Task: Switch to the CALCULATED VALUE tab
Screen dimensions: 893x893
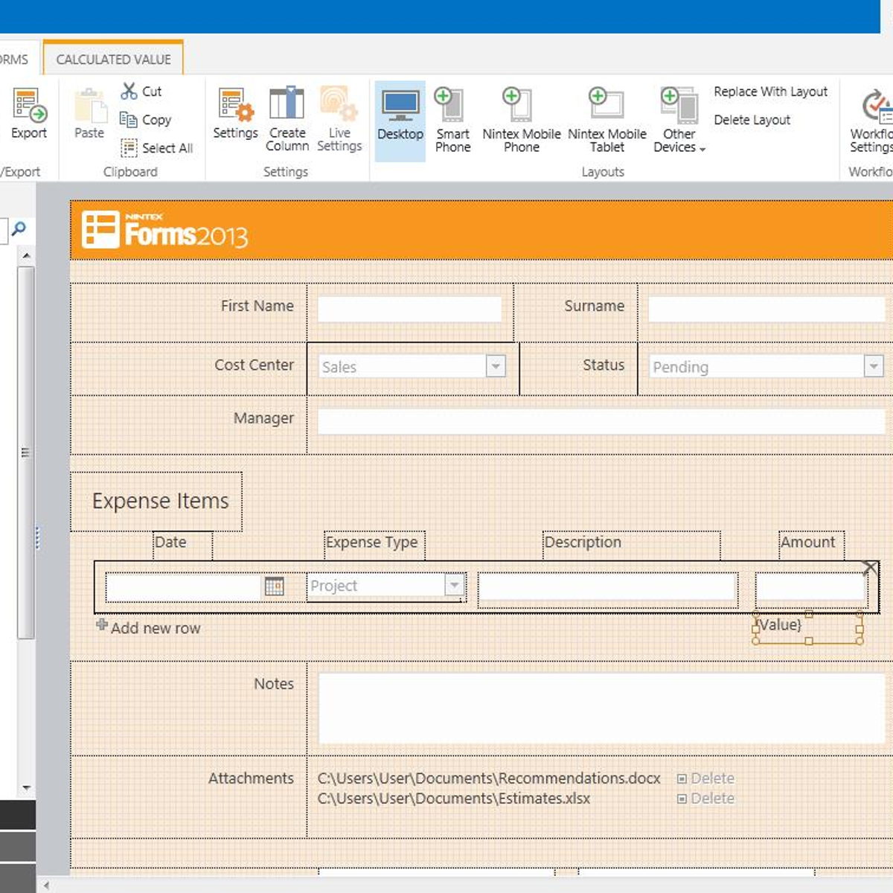Action: click(113, 58)
